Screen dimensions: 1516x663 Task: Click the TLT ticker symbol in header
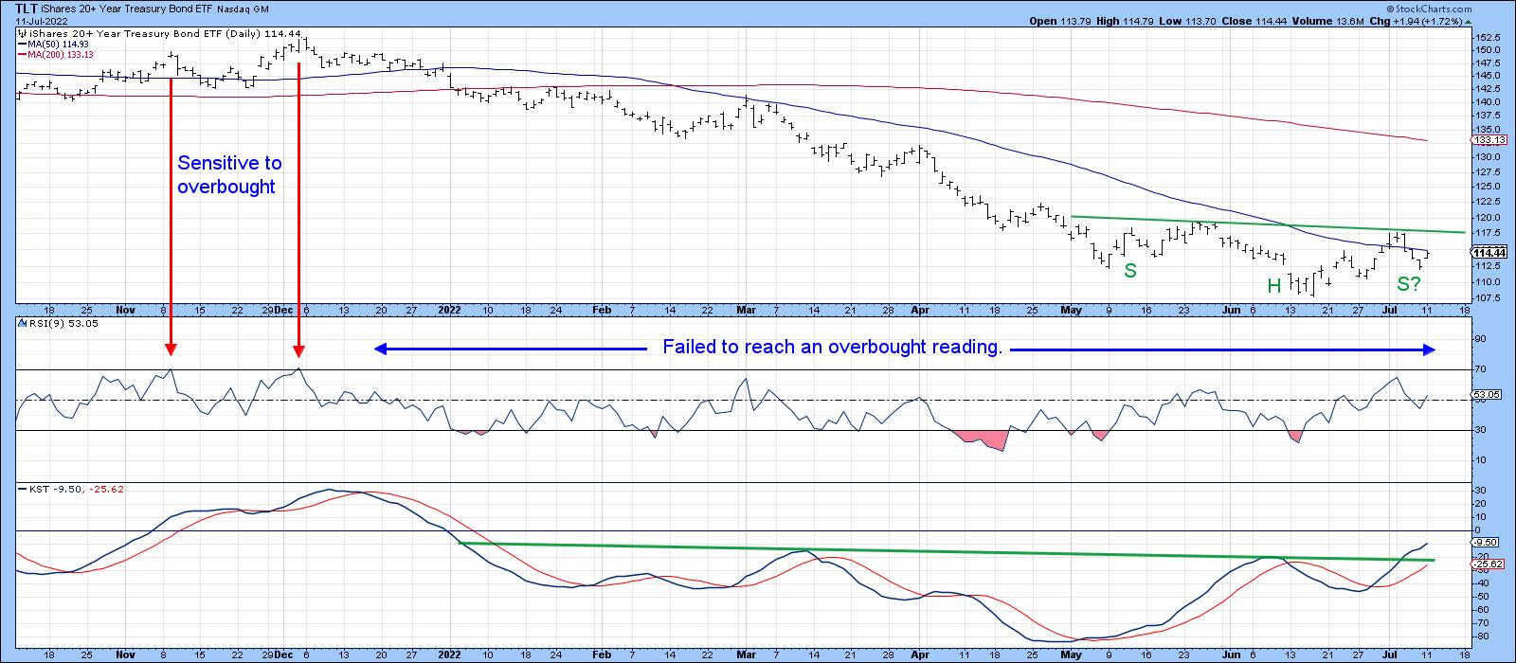click(27, 7)
